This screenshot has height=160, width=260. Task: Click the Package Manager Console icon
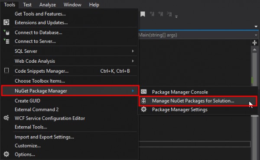tap(143, 92)
